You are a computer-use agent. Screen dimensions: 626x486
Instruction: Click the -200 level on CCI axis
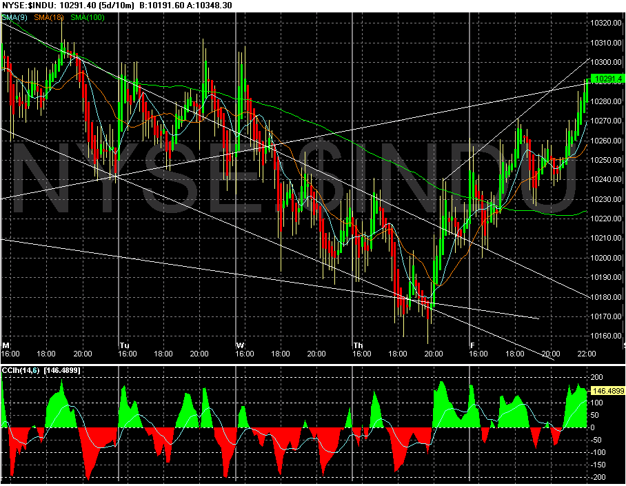point(598,478)
